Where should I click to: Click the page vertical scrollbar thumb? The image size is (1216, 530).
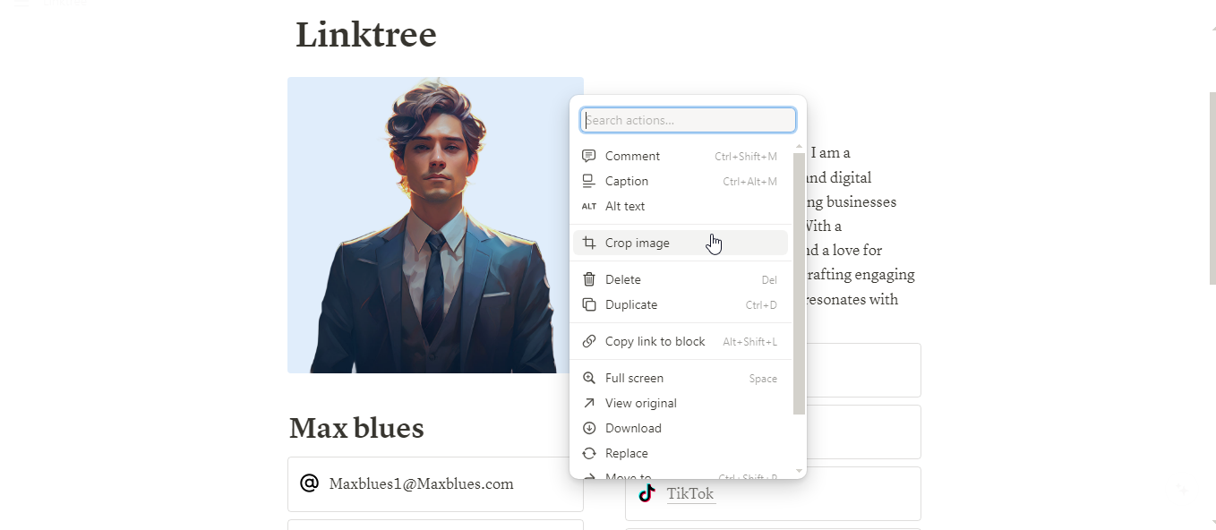pyautogui.click(x=1212, y=188)
